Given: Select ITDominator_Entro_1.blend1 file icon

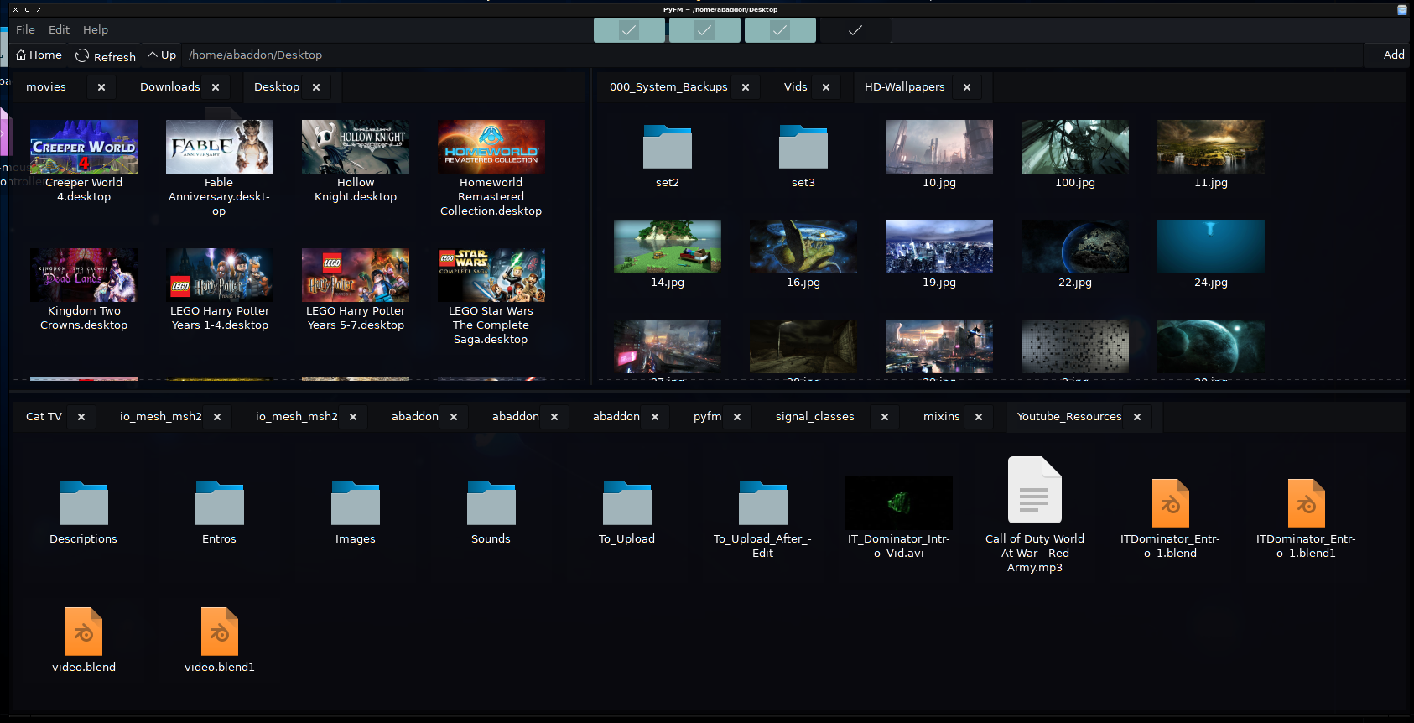Looking at the screenshot, I should tap(1307, 503).
